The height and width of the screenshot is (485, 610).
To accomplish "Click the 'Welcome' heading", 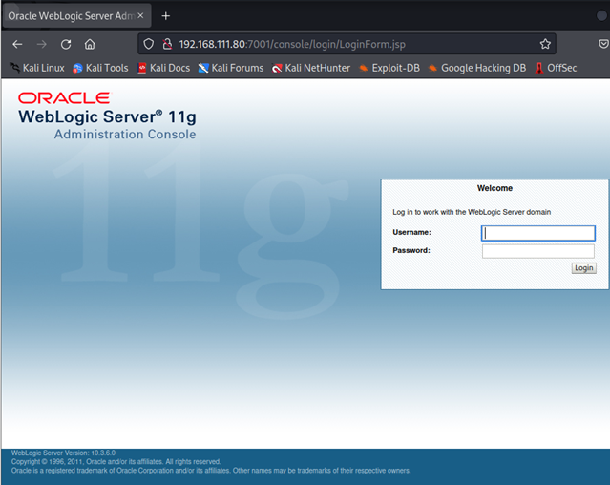I will click(x=494, y=188).
